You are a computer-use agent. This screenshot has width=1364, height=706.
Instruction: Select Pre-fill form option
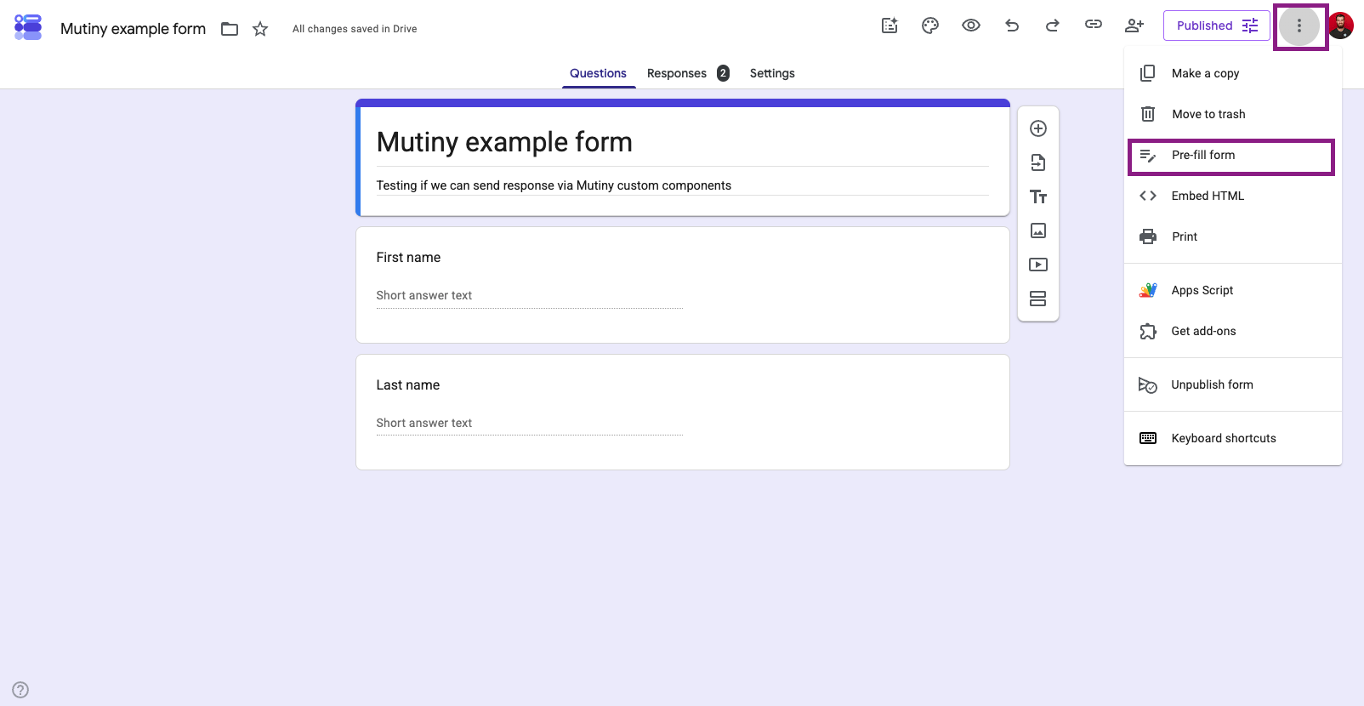tap(1233, 155)
